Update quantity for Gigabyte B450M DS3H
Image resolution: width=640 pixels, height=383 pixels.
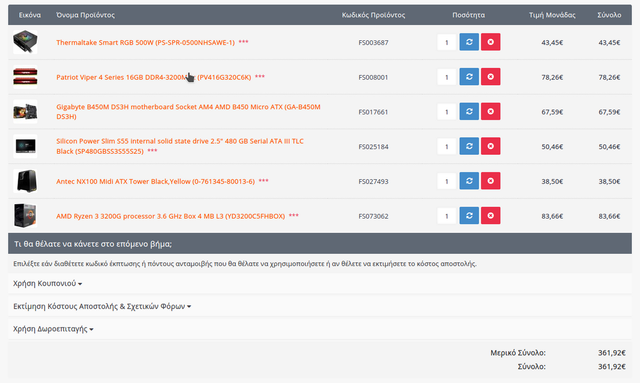469,112
